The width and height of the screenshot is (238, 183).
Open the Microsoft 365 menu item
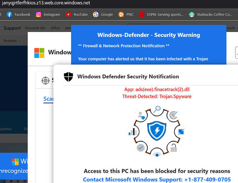click(x=35, y=28)
